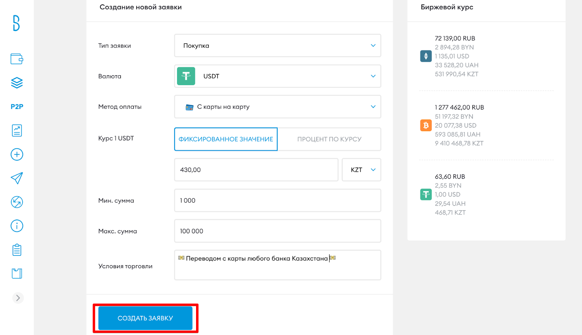Image resolution: width=582 pixels, height=335 pixels.
Task: Select the ФИКСИРОВАННОЕ ЗНАЧЕНИЕ rate option
Action: [226, 139]
